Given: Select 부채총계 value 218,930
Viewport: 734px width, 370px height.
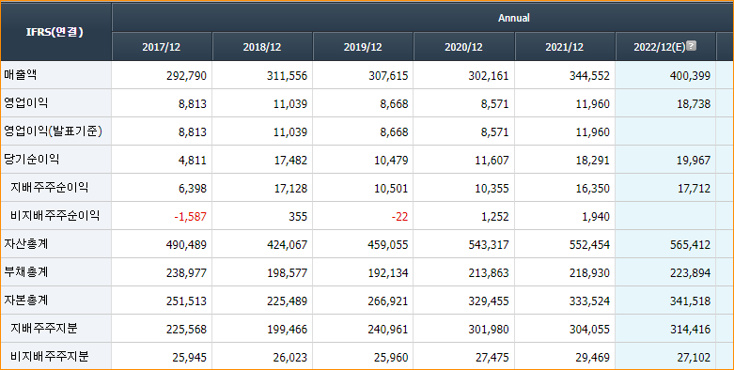Looking at the screenshot, I should [x=589, y=272].
